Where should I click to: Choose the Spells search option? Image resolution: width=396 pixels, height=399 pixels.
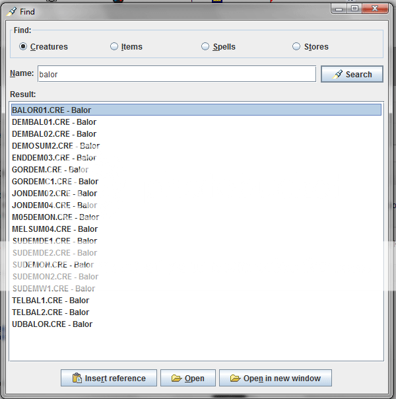(x=206, y=47)
